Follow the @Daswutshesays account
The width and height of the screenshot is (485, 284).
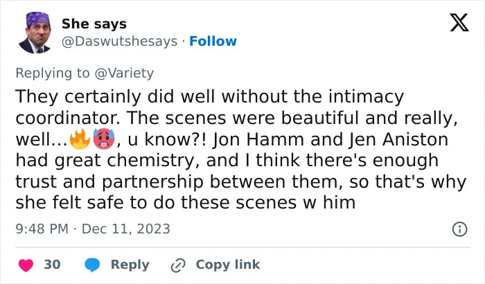[x=213, y=41]
